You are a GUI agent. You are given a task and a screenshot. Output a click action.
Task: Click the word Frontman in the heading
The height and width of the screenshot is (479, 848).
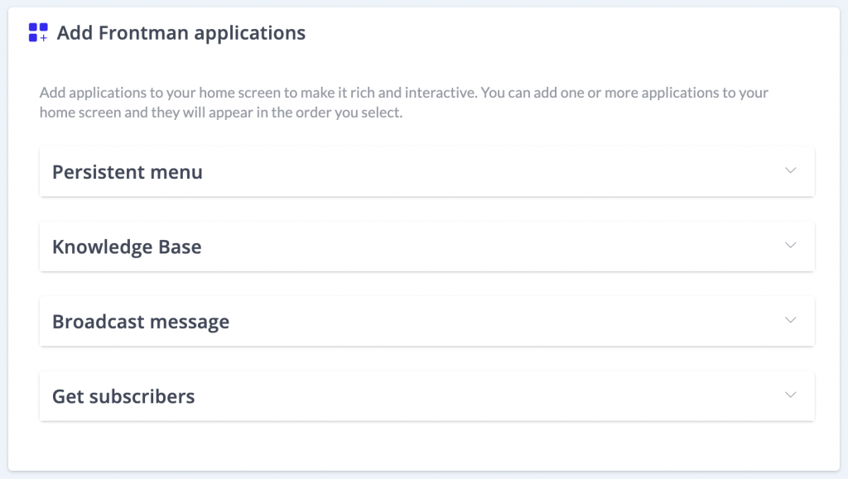pos(144,33)
